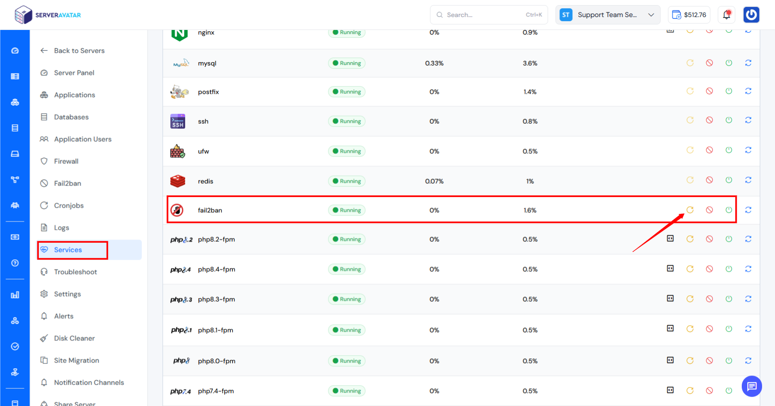Open Server Panel menu item

[67, 73]
